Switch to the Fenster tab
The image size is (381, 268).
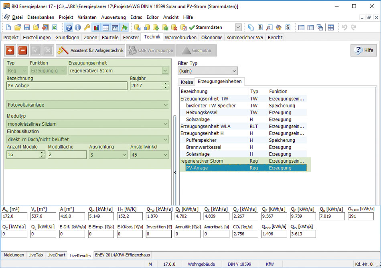[131, 37]
